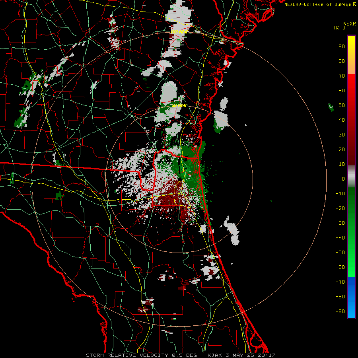Click the NEXLAB-College of DuPage title text

320,4
